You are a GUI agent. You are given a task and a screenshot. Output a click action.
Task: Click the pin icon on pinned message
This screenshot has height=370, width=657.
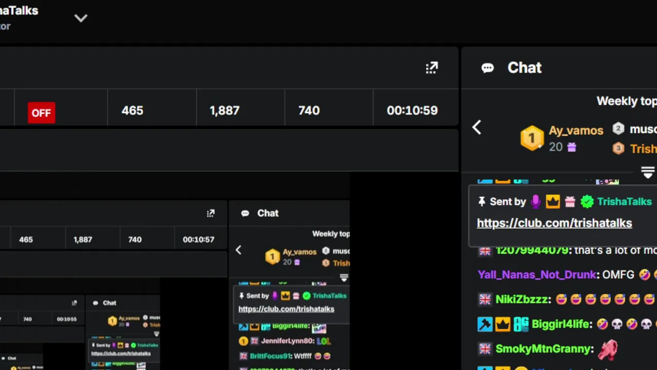(481, 202)
